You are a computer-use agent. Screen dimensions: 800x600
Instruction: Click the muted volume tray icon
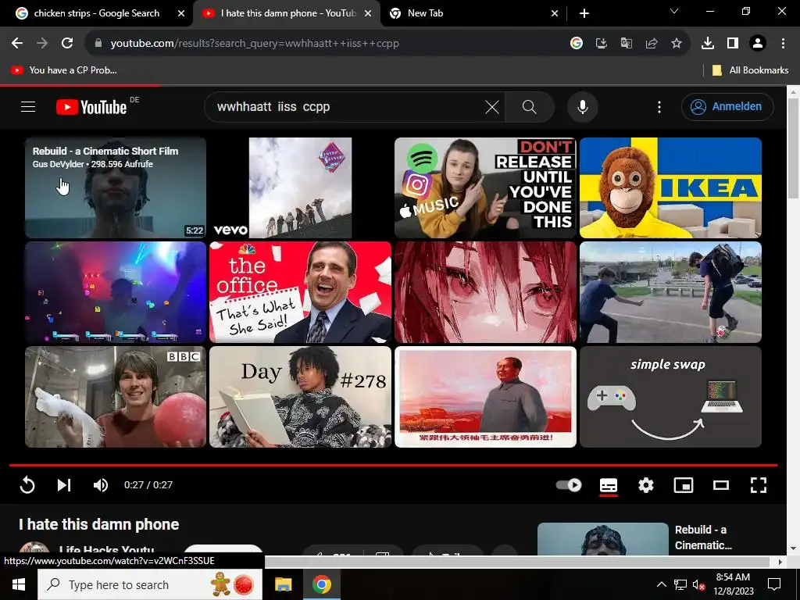point(699,584)
